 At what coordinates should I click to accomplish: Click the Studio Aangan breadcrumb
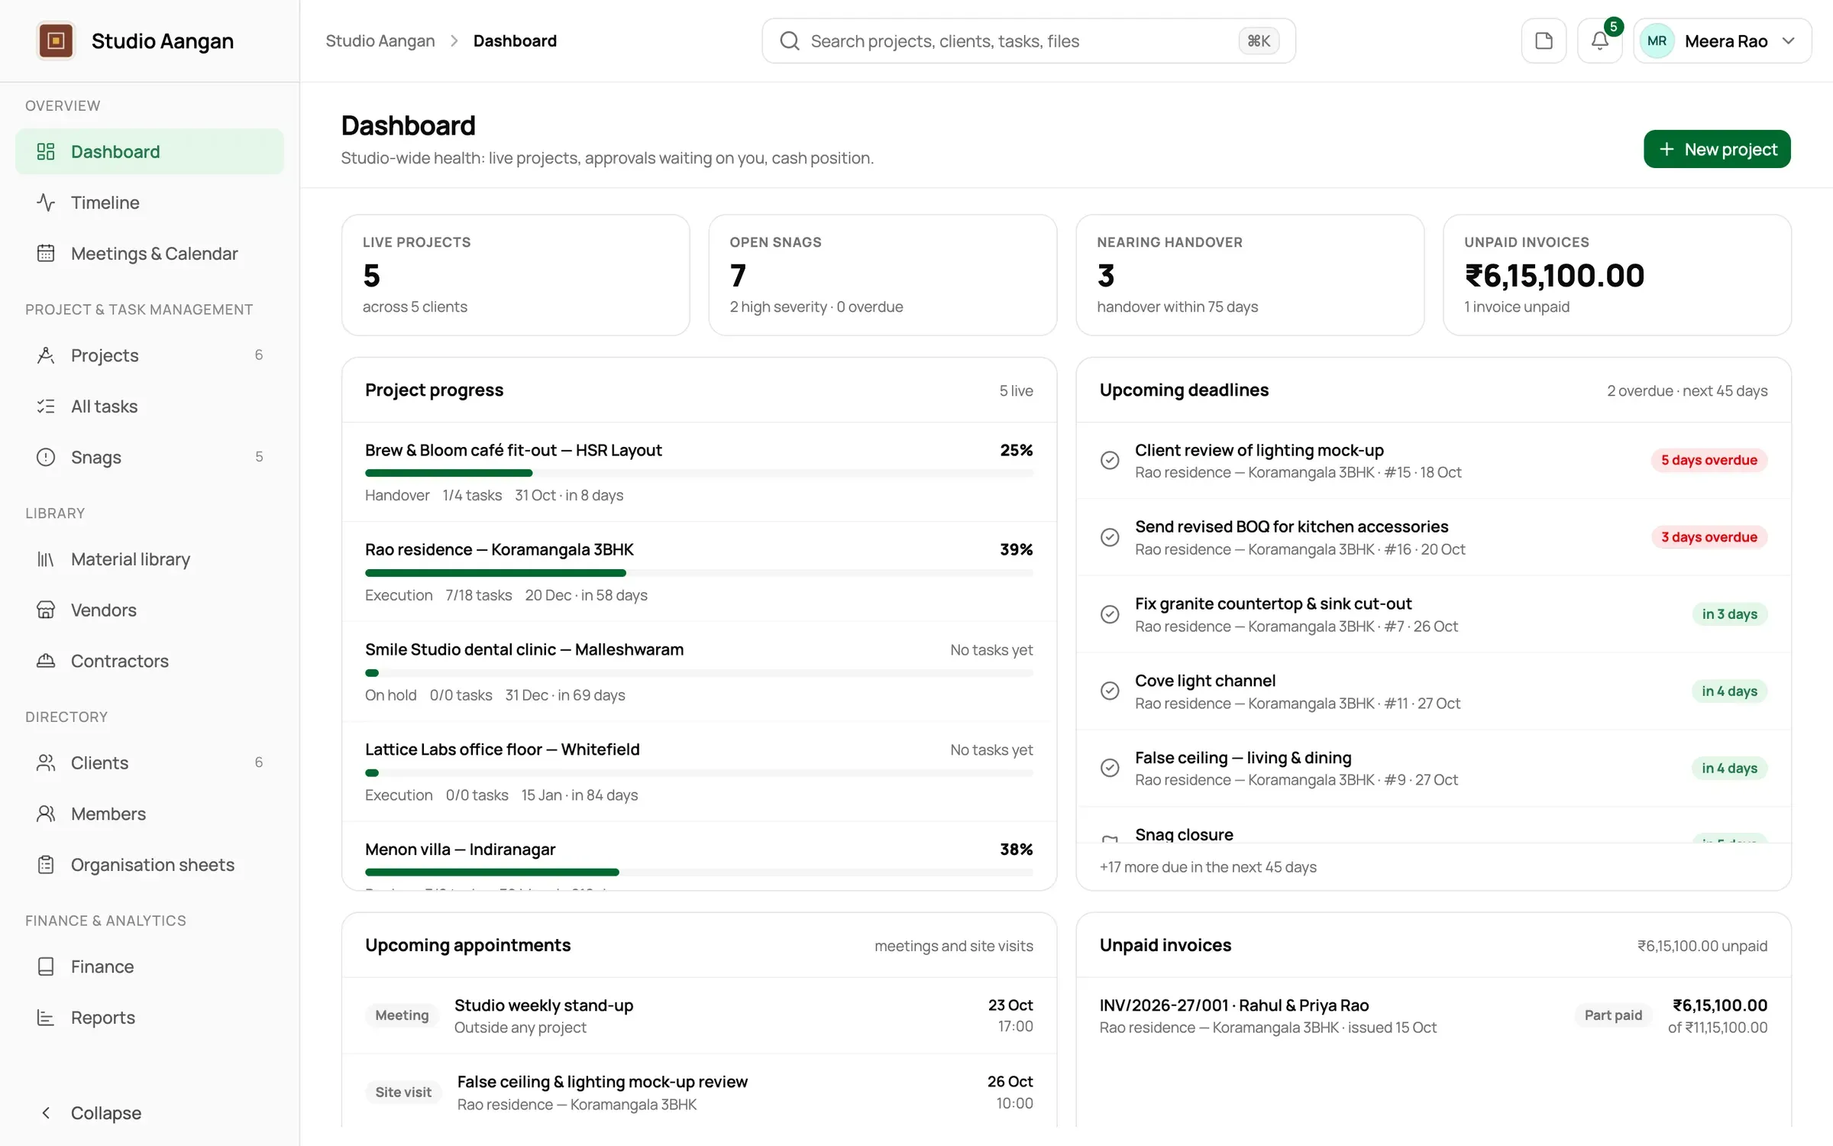[380, 40]
